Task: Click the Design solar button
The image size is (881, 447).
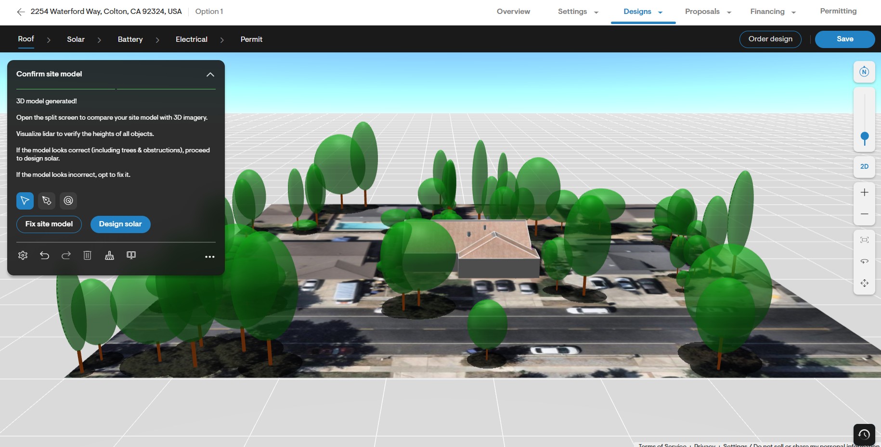Action: pos(120,224)
